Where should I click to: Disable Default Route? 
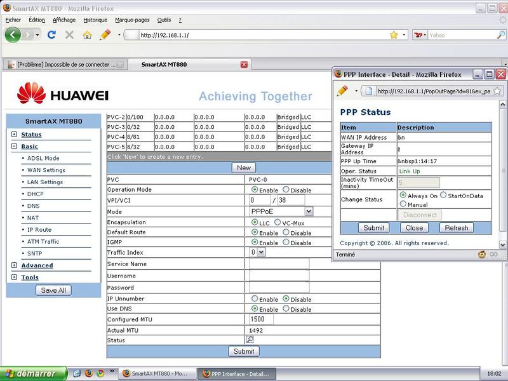(286, 232)
